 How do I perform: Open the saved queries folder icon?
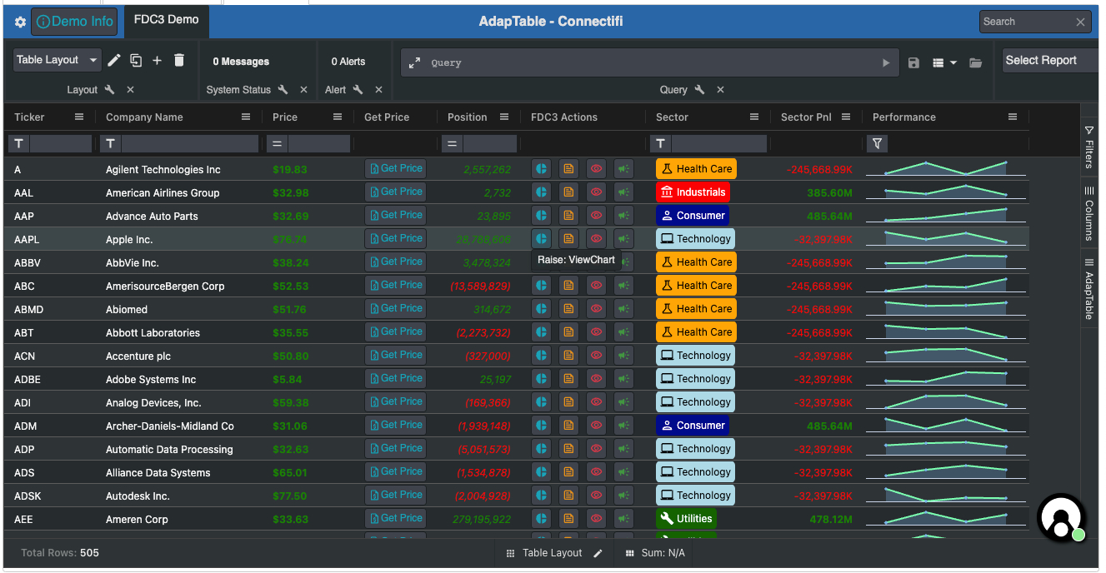pos(975,62)
